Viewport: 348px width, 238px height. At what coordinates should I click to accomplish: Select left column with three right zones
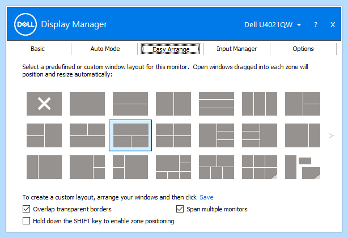(x=217, y=135)
